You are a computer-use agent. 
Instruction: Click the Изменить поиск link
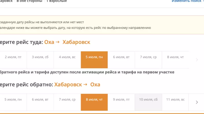(x=186, y=1)
